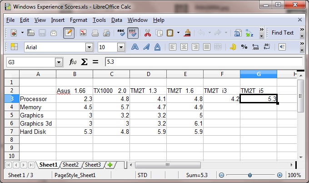Click the Sum sigma icon

[84, 62]
